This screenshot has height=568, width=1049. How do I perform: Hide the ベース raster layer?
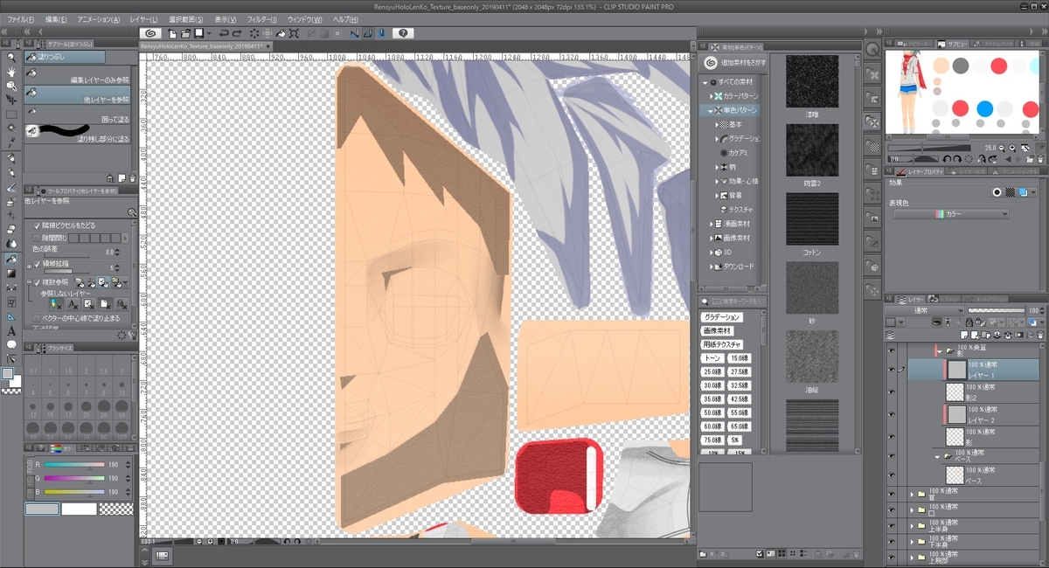click(x=891, y=474)
